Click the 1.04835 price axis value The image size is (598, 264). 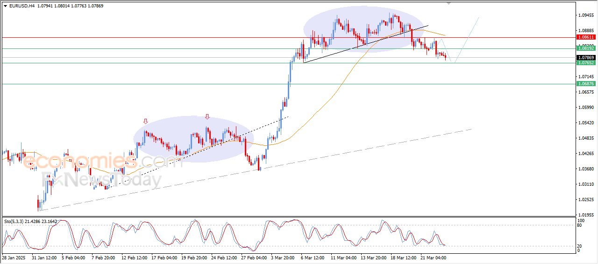(586, 138)
